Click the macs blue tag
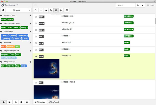 click(x=24, y=66)
